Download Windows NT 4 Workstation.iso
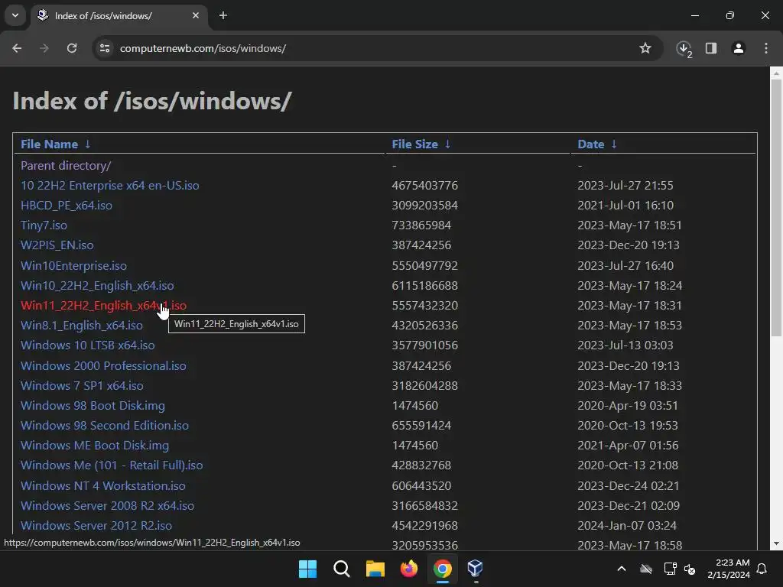Image resolution: width=783 pixels, height=587 pixels. (103, 485)
